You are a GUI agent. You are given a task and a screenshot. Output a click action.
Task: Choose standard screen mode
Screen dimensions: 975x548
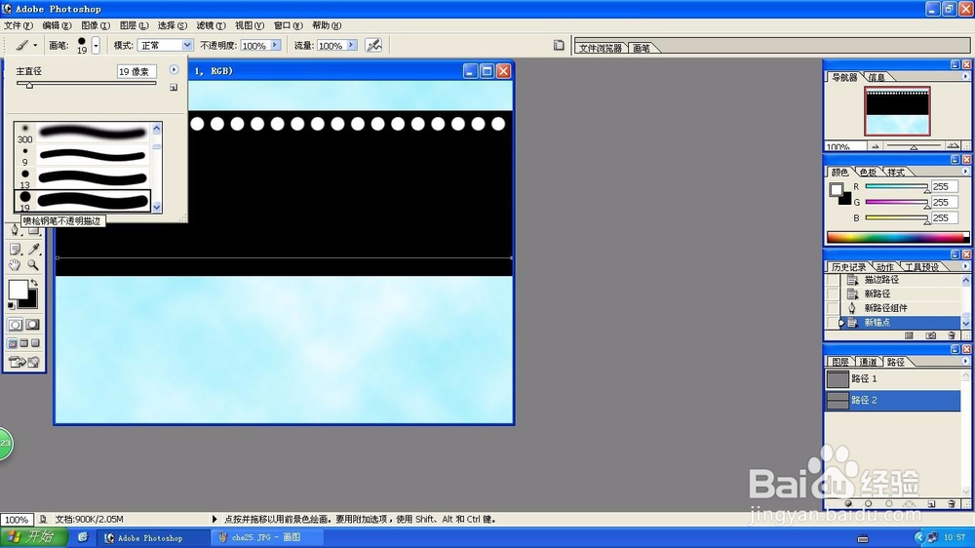(x=13, y=342)
